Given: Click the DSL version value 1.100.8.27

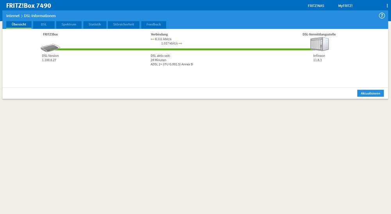Looking at the screenshot, I should point(49,60).
